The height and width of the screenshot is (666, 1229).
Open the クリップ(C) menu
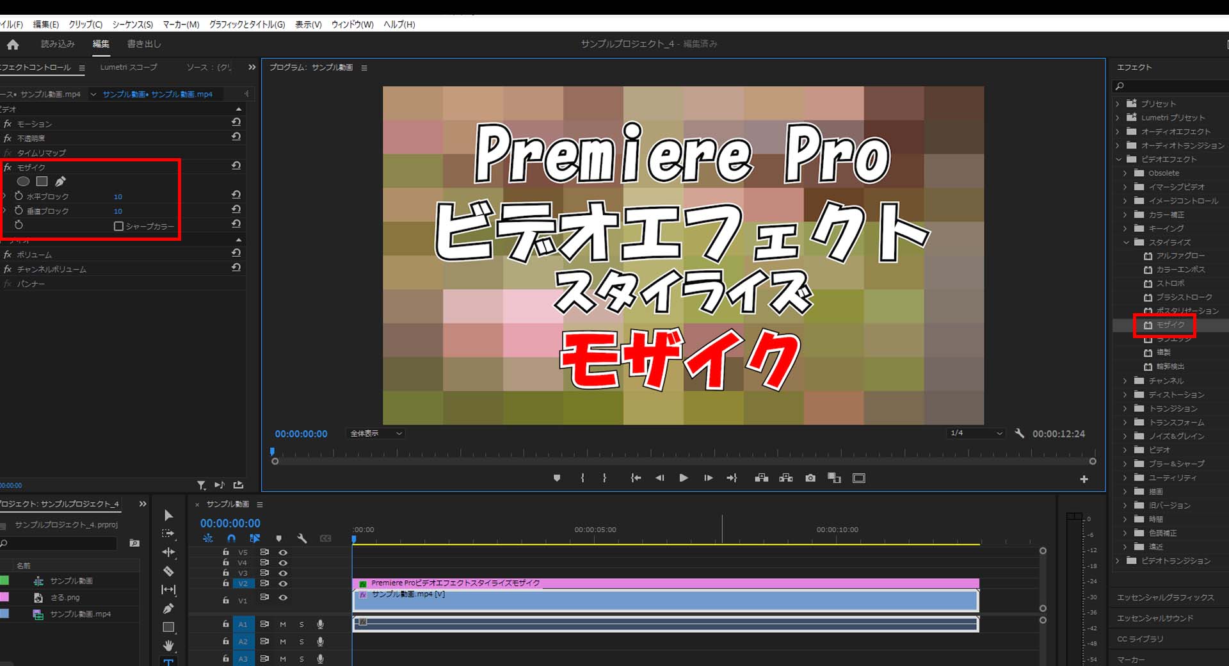coord(86,24)
